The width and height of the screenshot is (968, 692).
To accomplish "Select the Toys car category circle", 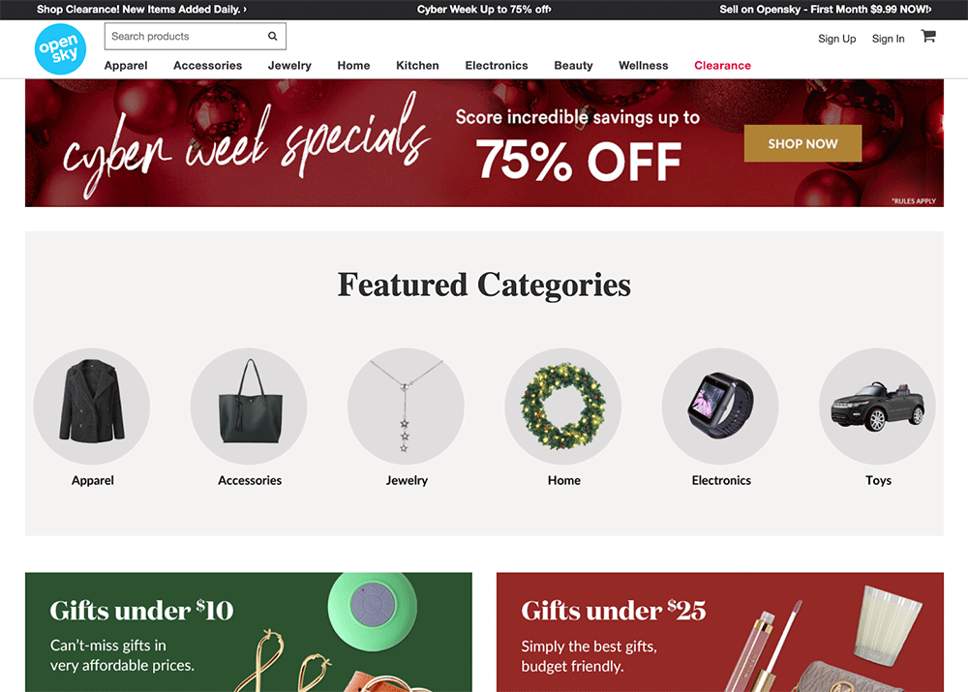I will pos(877,406).
